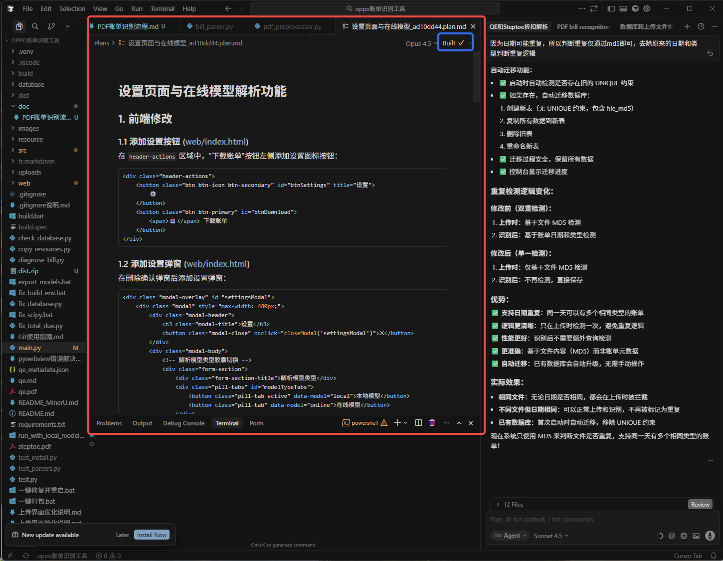Toggle the bottom panel layout icon
This screenshot has height=561, width=723.
click(x=623, y=8)
